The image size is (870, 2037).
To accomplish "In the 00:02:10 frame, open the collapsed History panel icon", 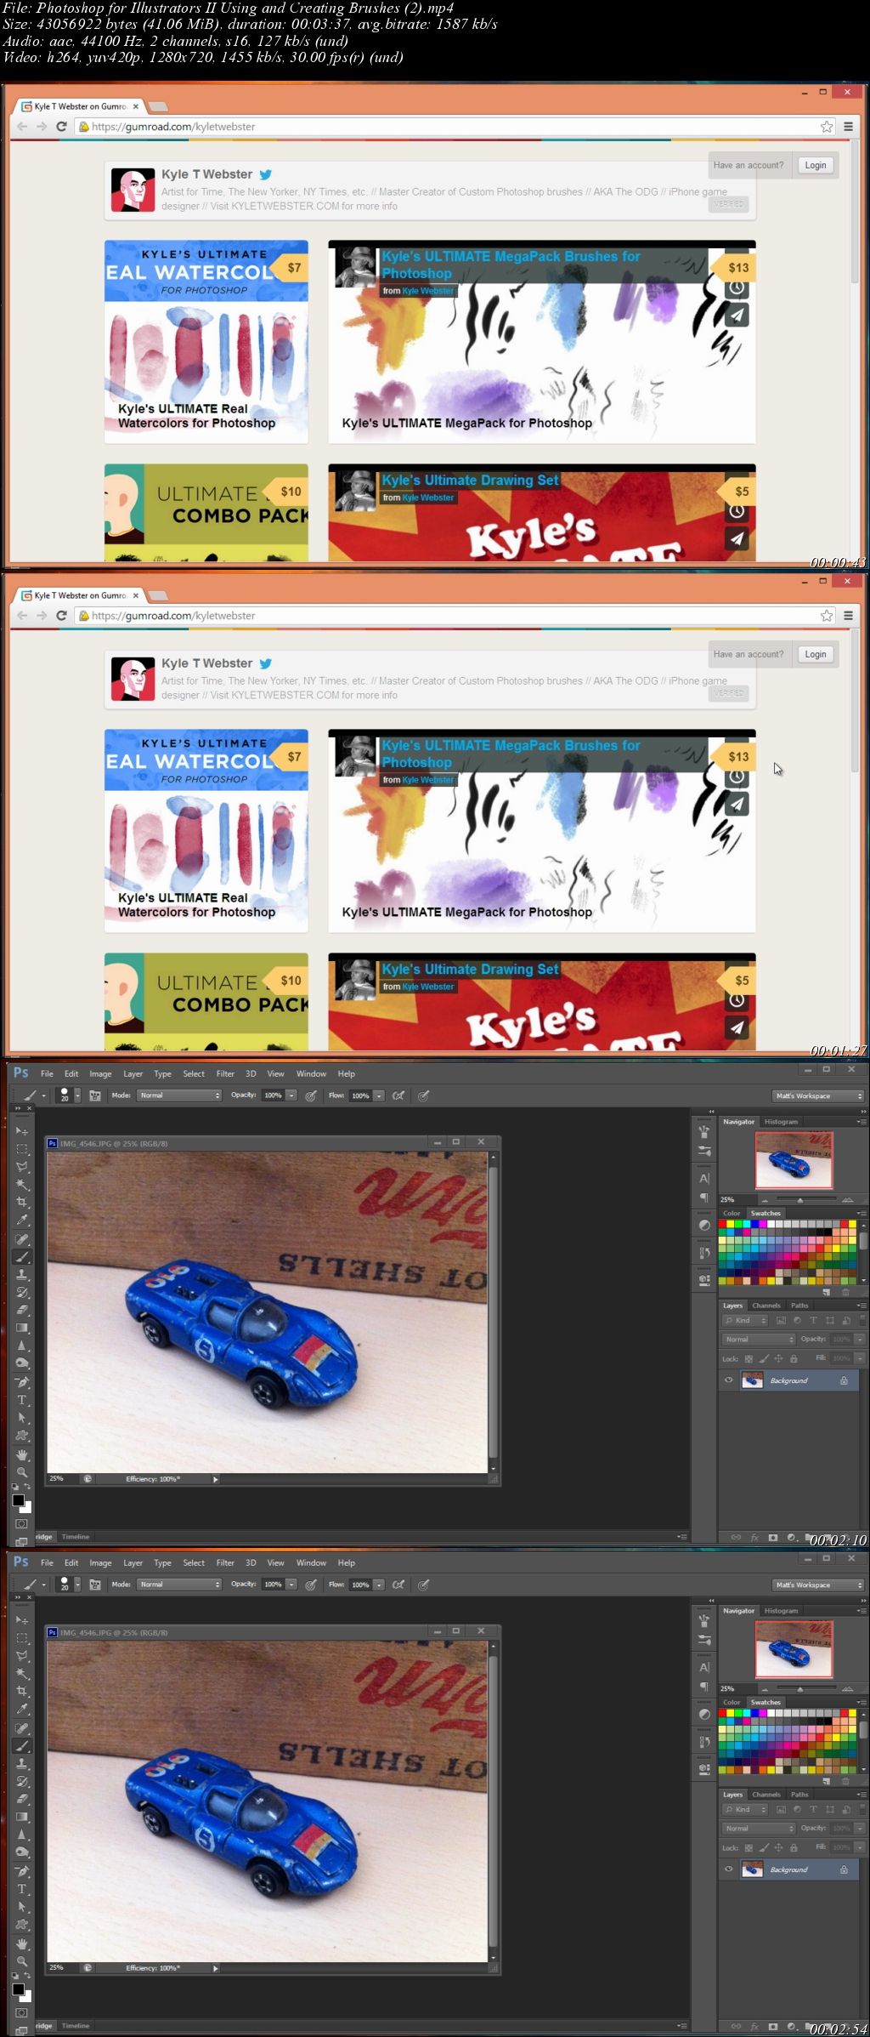I will coord(704,1253).
